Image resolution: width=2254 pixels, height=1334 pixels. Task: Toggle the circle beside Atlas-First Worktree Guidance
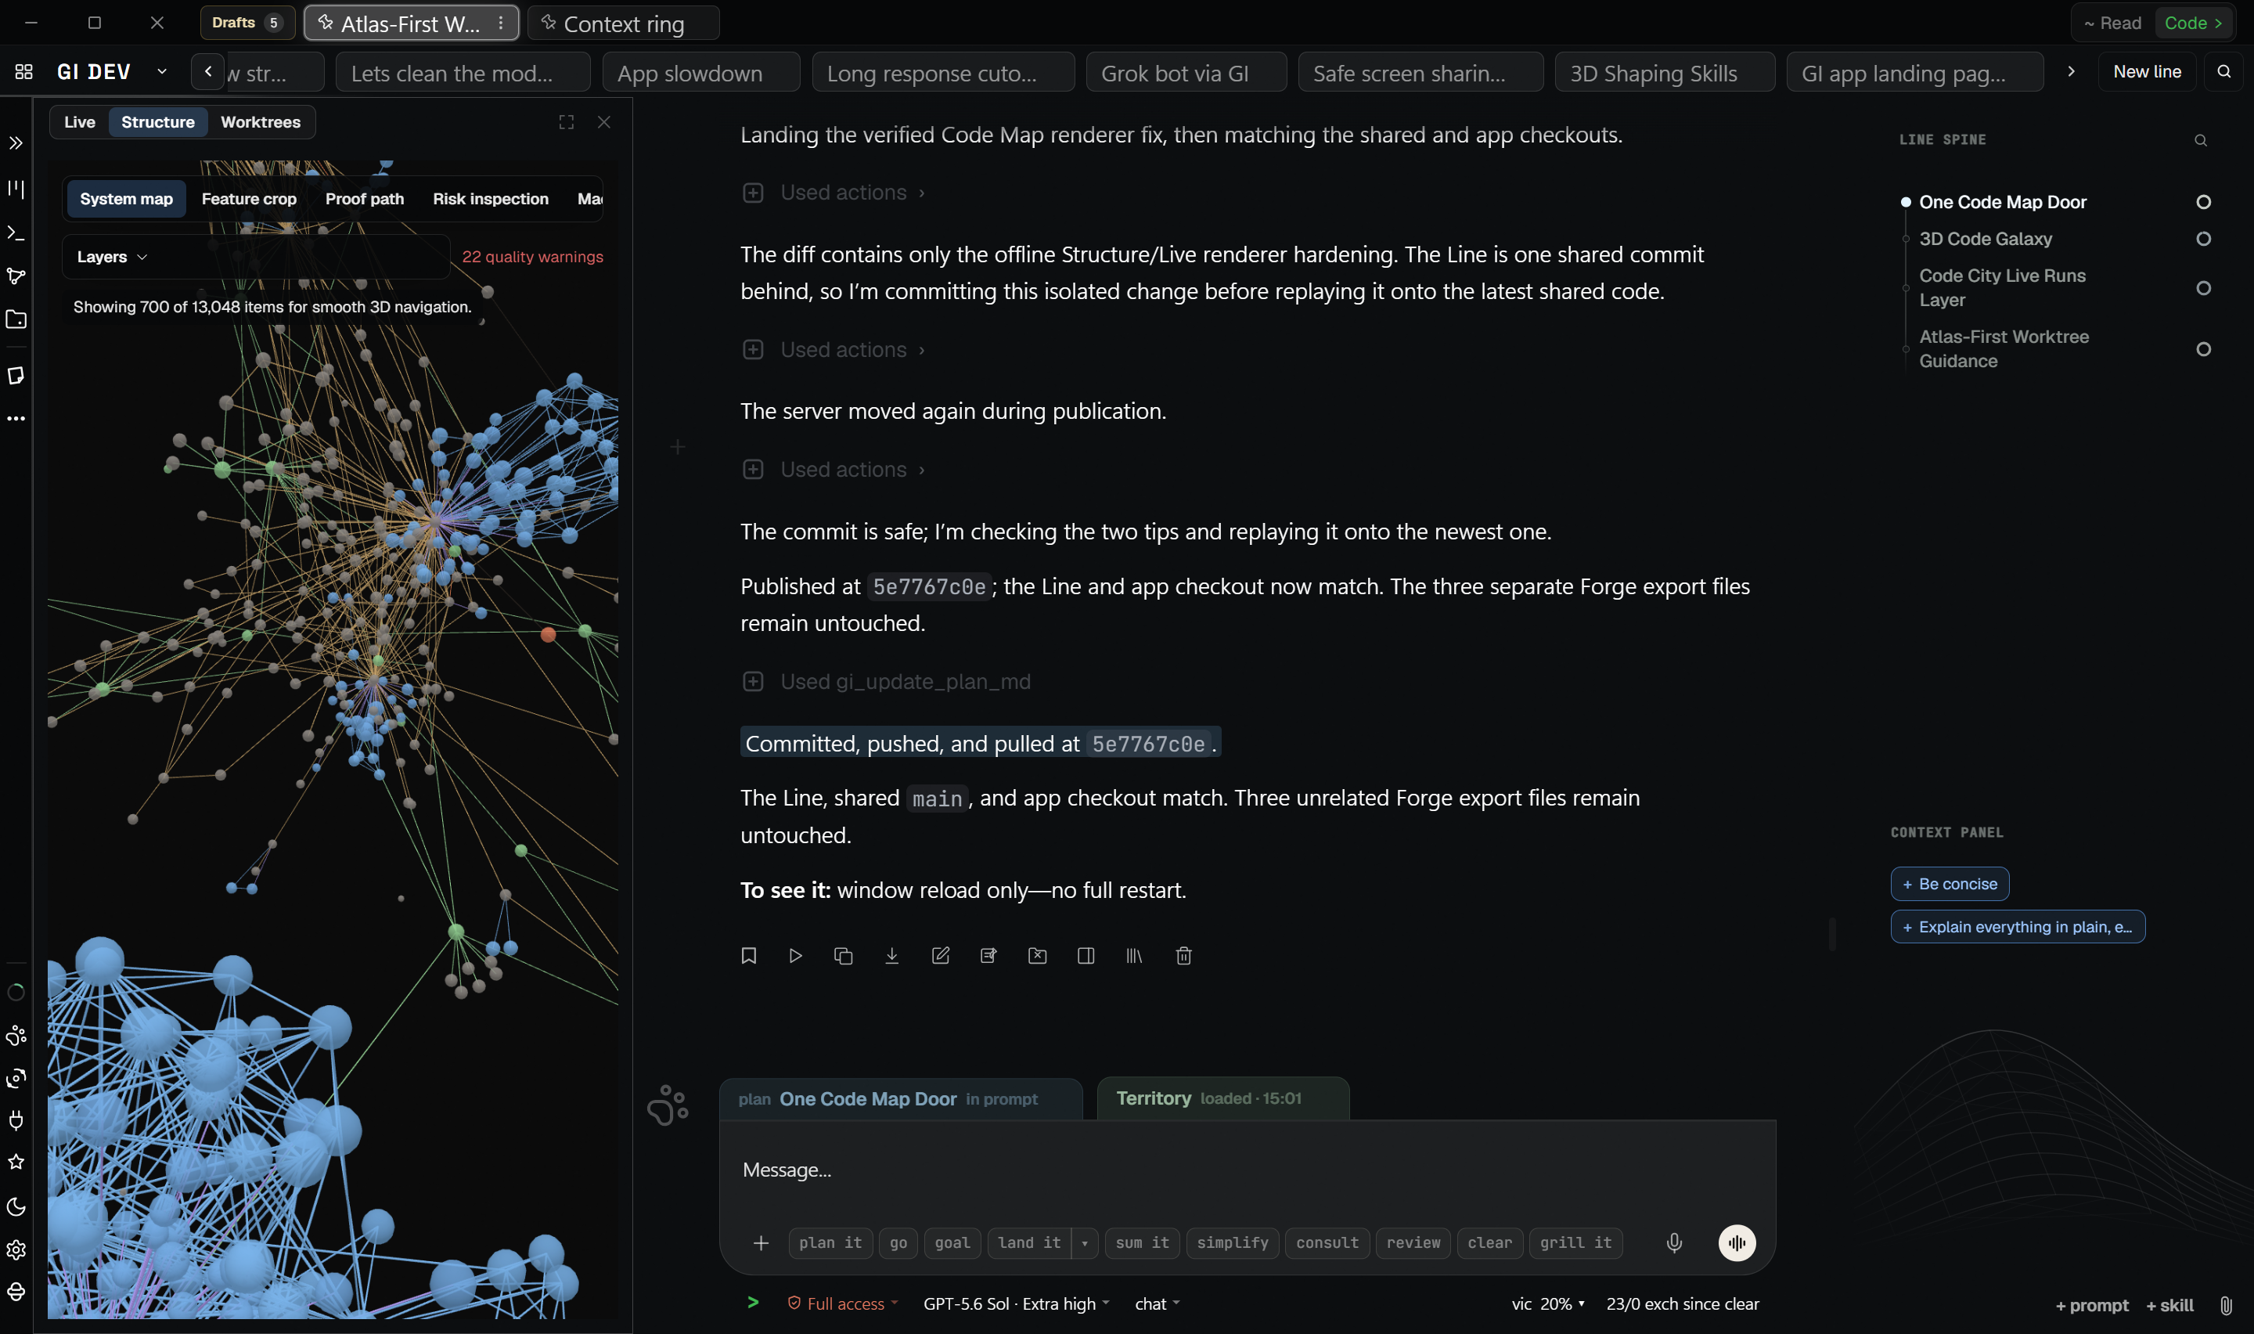[2203, 349]
